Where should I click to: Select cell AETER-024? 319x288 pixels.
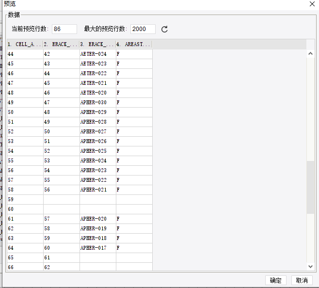click(x=97, y=54)
